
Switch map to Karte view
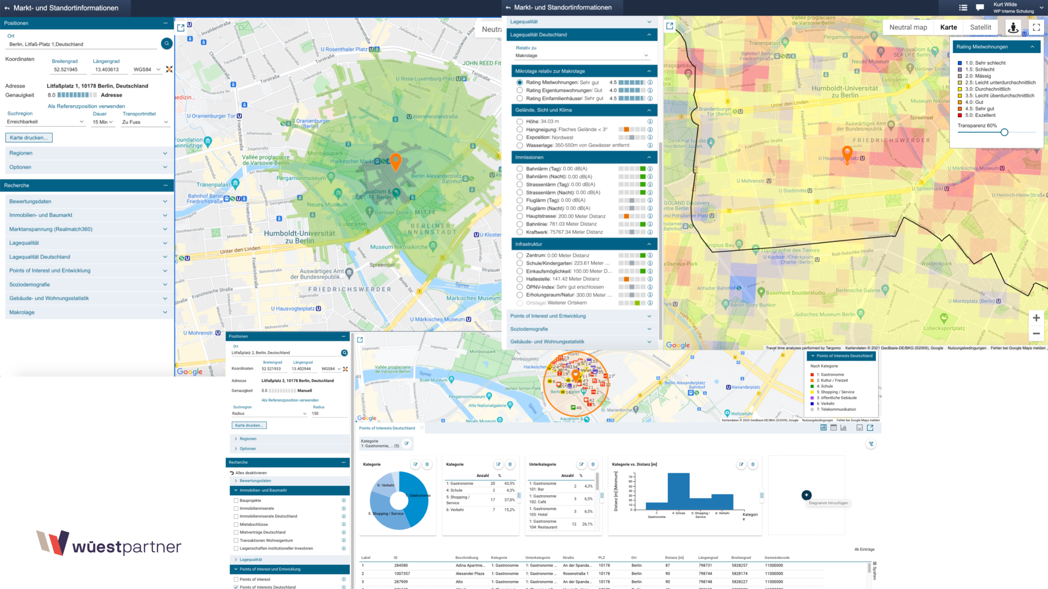tap(948, 27)
